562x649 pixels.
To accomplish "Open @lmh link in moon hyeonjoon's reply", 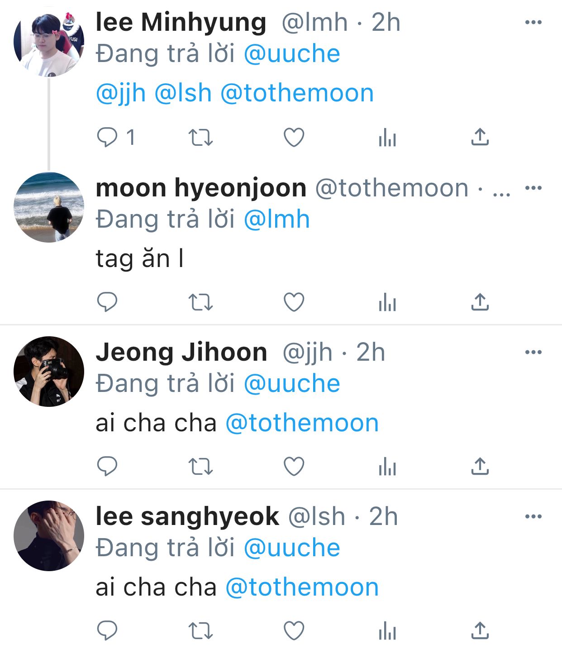I will [276, 220].
